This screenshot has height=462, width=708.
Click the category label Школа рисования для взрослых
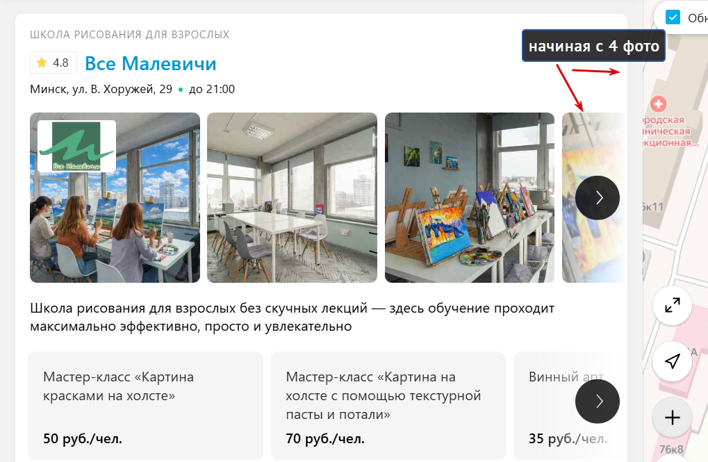(x=130, y=35)
